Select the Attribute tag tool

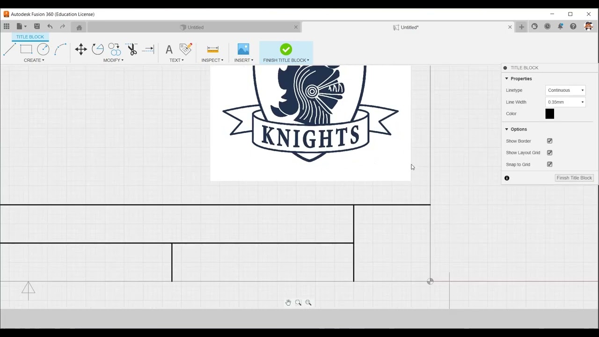pos(186,49)
